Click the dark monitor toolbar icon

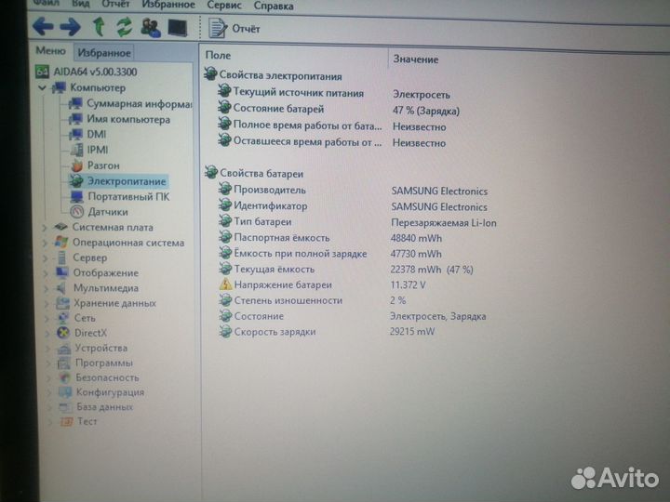[x=178, y=28]
